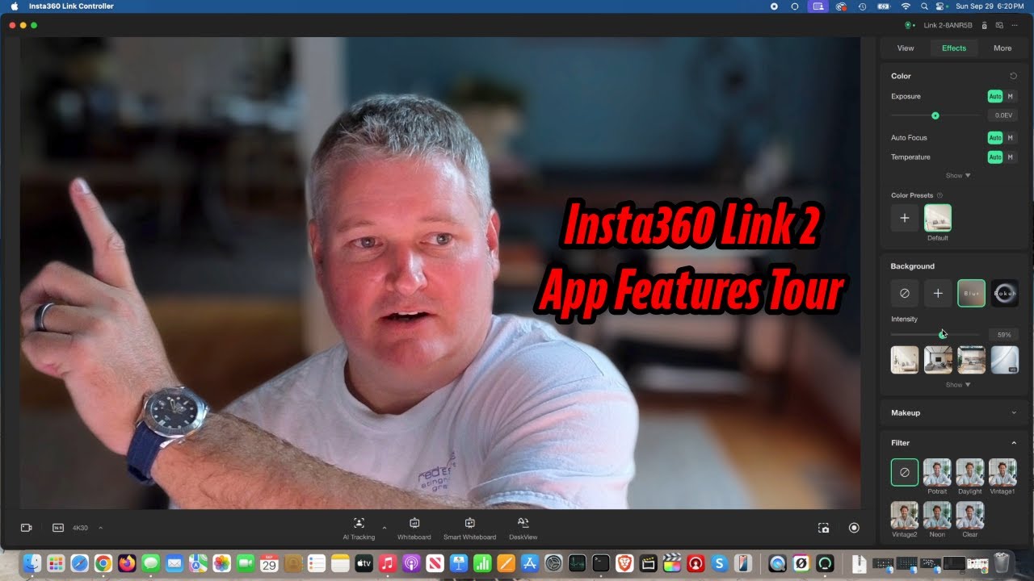Start recording with the record button
The height and width of the screenshot is (581, 1034).
point(854,528)
